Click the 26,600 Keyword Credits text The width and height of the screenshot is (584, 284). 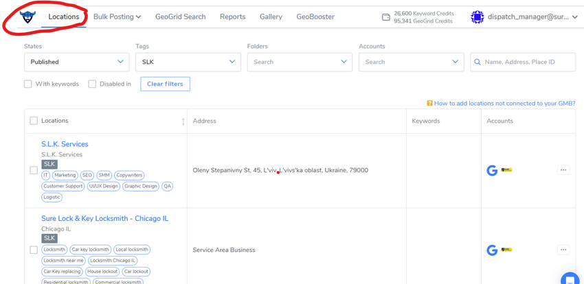click(x=424, y=14)
